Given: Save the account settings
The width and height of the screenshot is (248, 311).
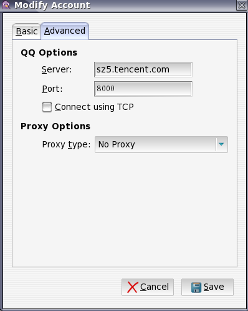Looking at the screenshot, I should point(207,287).
